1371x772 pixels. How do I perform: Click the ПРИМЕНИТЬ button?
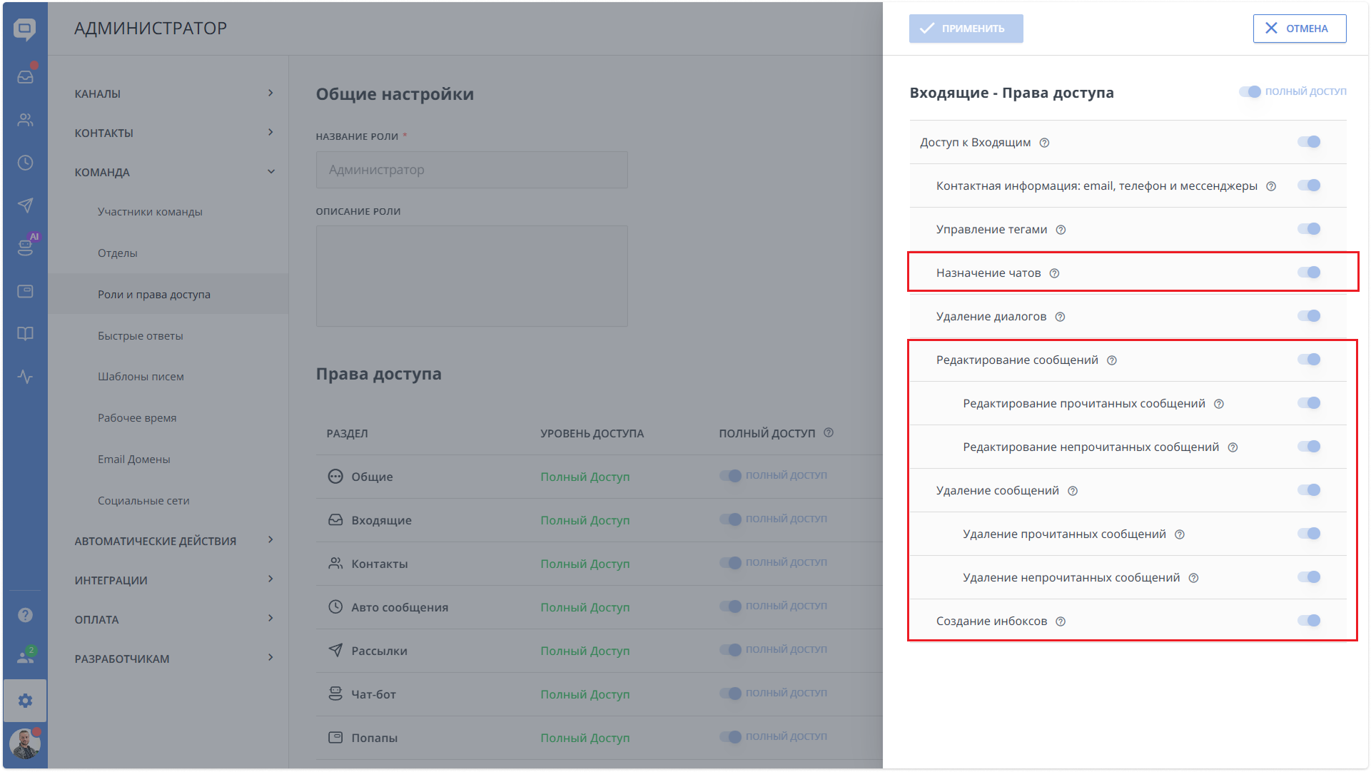tap(966, 29)
